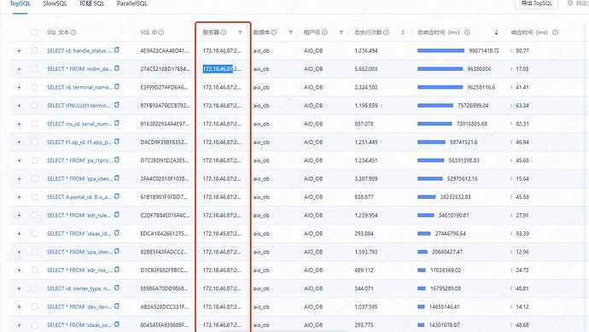Expand the SELECT id, handle_status row
The height and width of the screenshot is (332, 589).
click(19, 50)
